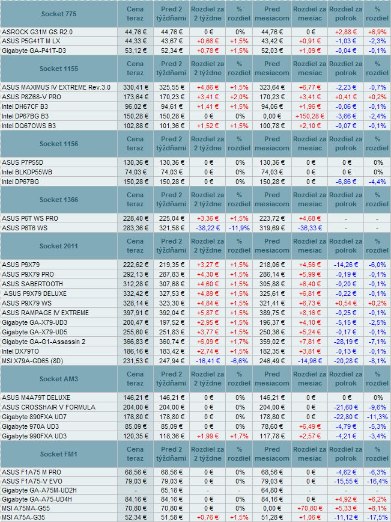Click the Intel DH67CF B3 name
The image size is (391, 522).
25,106
